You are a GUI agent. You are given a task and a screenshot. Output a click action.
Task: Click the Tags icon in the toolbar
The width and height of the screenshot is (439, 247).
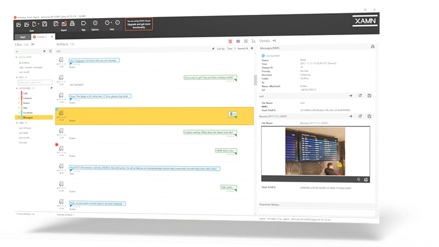pyautogui.click(x=84, y=23)
